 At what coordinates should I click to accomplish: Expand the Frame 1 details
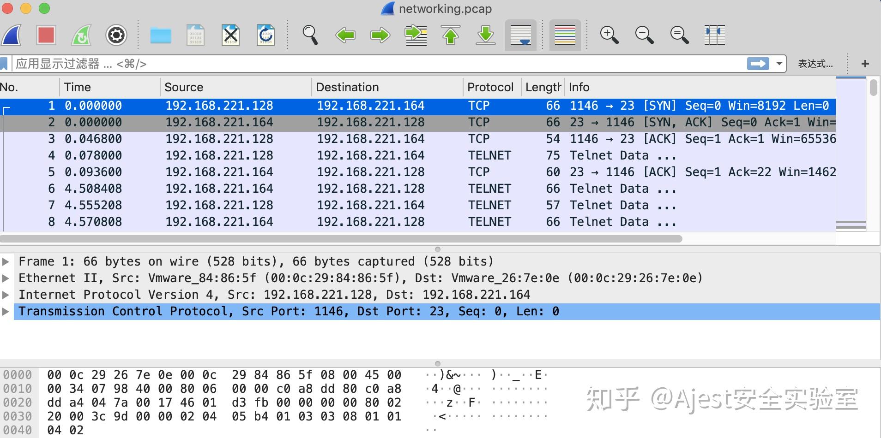6,261
